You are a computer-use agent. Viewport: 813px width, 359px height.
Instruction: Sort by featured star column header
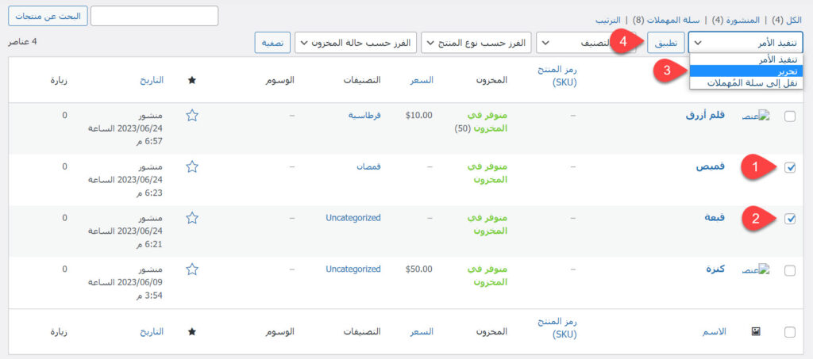tap(191, 81)
